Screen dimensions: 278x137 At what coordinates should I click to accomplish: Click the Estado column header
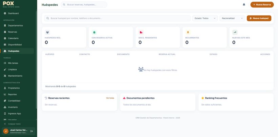click(x=214, y=54)
